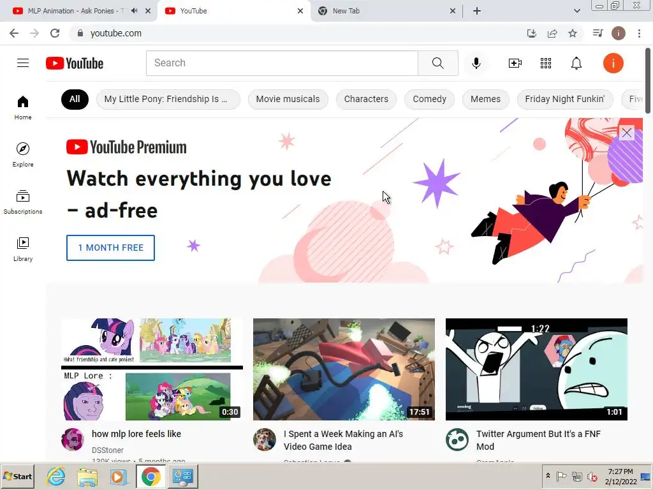Select the Comedy filter chip
653x490 pixels.
pos(429,99)
